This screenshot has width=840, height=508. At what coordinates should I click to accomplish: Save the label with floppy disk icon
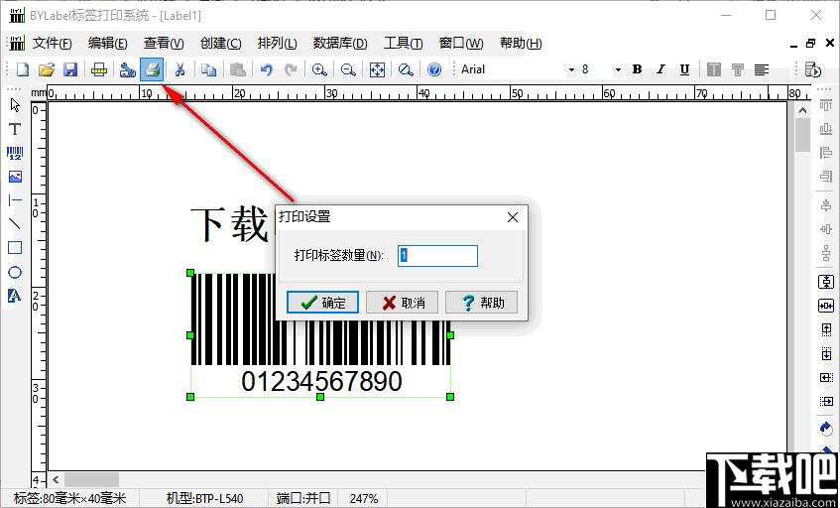[x=70, y=69]
